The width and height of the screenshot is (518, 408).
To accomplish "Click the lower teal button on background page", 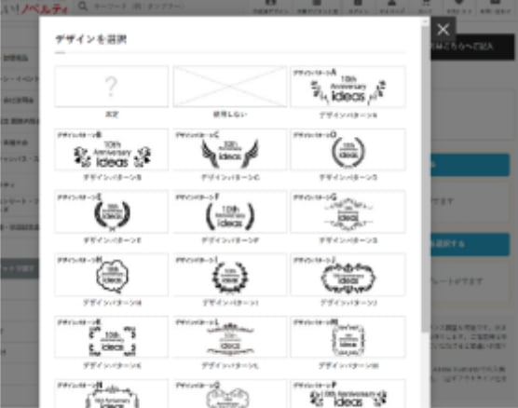I will point(470,244).
